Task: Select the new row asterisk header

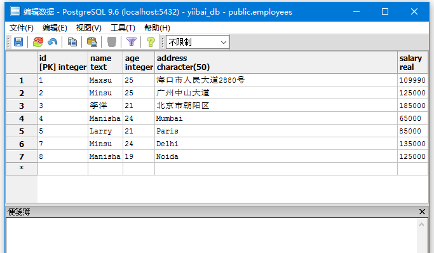Action: pyautogui.click(x=22, y=168)
